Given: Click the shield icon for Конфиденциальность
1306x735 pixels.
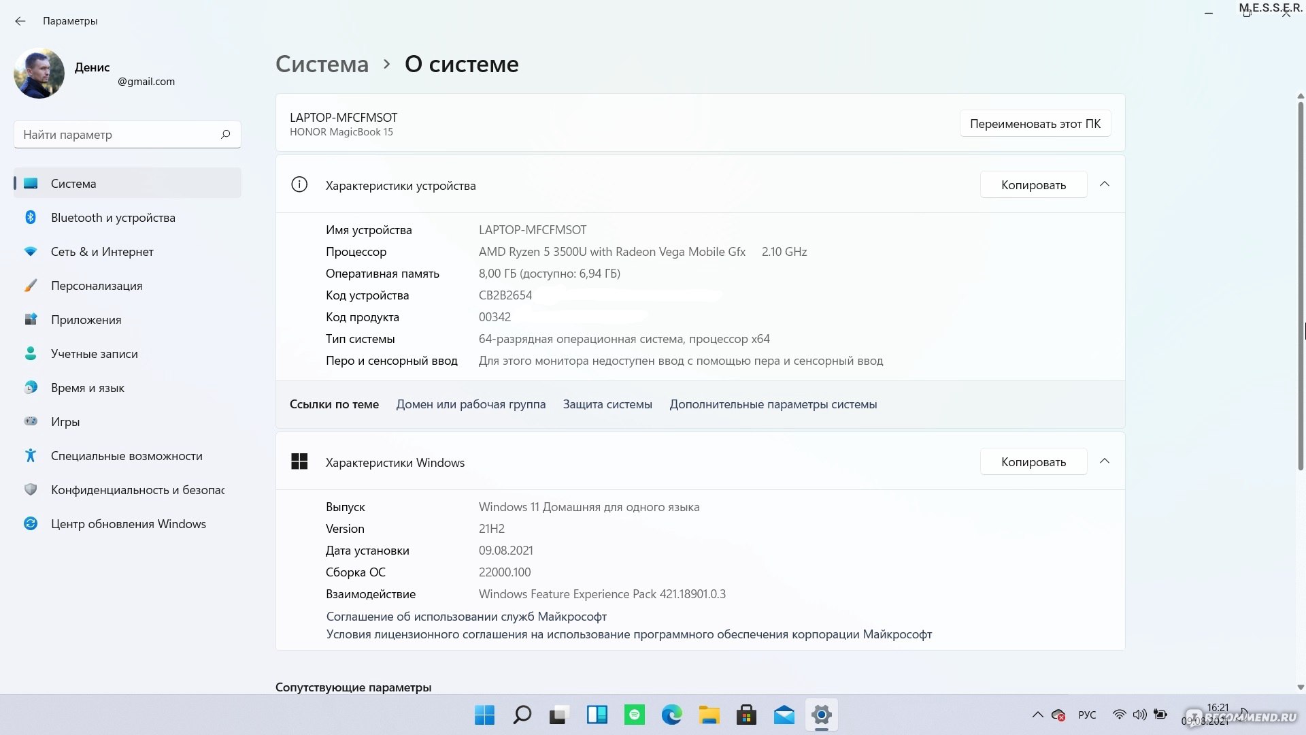Looking at the screenshot, I should (31, 489).
